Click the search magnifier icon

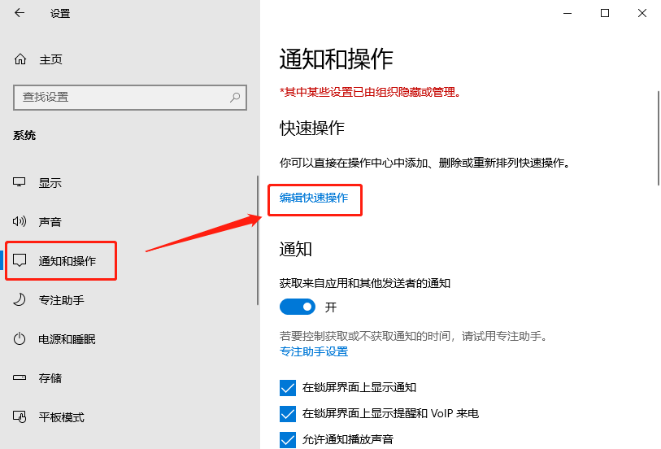click(235, 98)
